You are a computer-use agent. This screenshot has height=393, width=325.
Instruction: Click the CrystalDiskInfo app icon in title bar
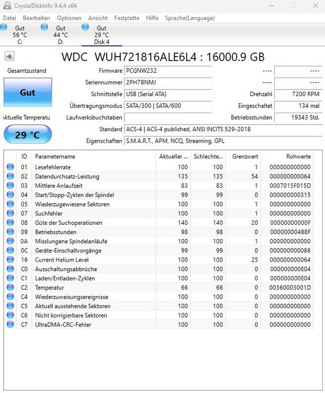(7, 6)
